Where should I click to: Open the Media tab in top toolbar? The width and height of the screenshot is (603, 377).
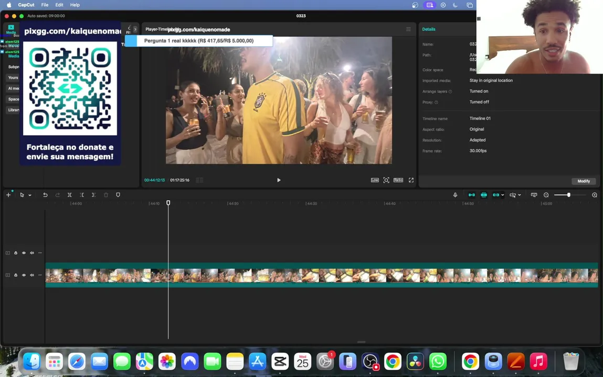[11, 29]
